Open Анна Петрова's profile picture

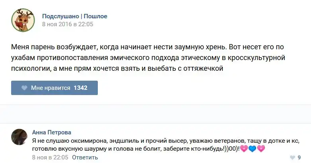19,137
